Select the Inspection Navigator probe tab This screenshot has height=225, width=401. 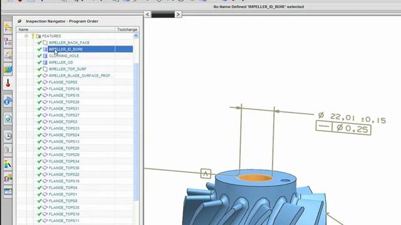tap(8, 83)
